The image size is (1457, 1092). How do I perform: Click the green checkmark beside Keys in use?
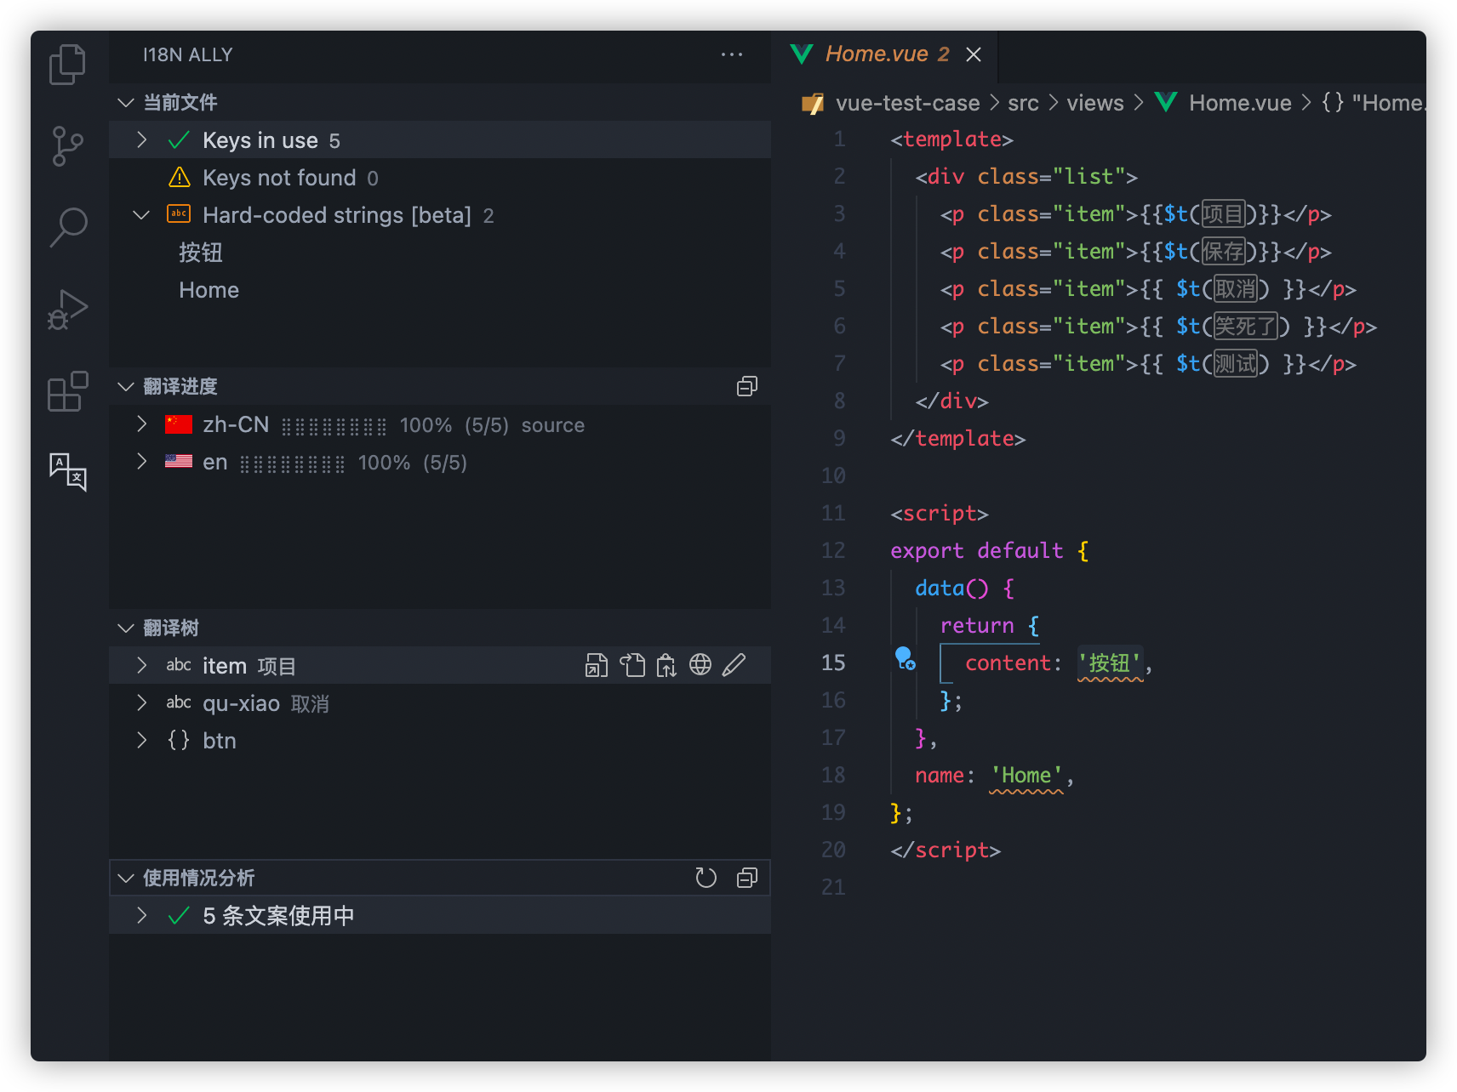point(179,140)
